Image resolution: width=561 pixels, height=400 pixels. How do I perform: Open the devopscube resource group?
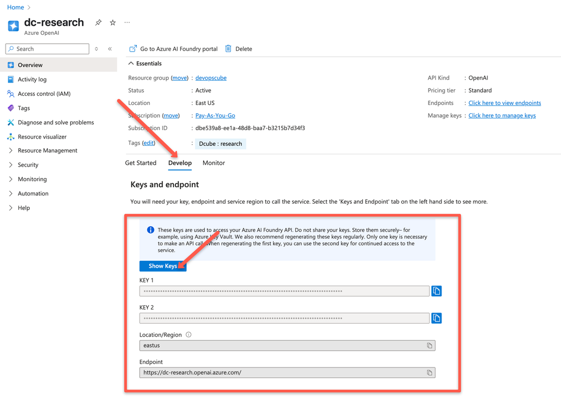(x=210, y=77)
